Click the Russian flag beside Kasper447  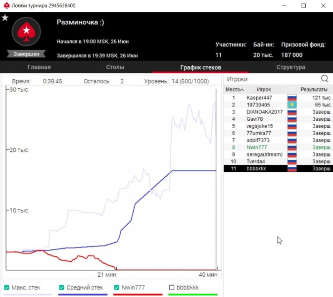pyautogui.click(x=292, y=98)
